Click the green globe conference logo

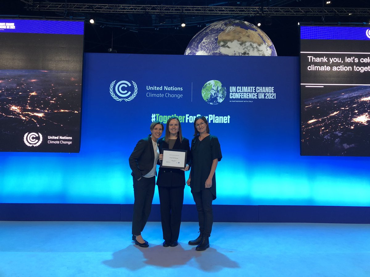(x=214, y=92)
